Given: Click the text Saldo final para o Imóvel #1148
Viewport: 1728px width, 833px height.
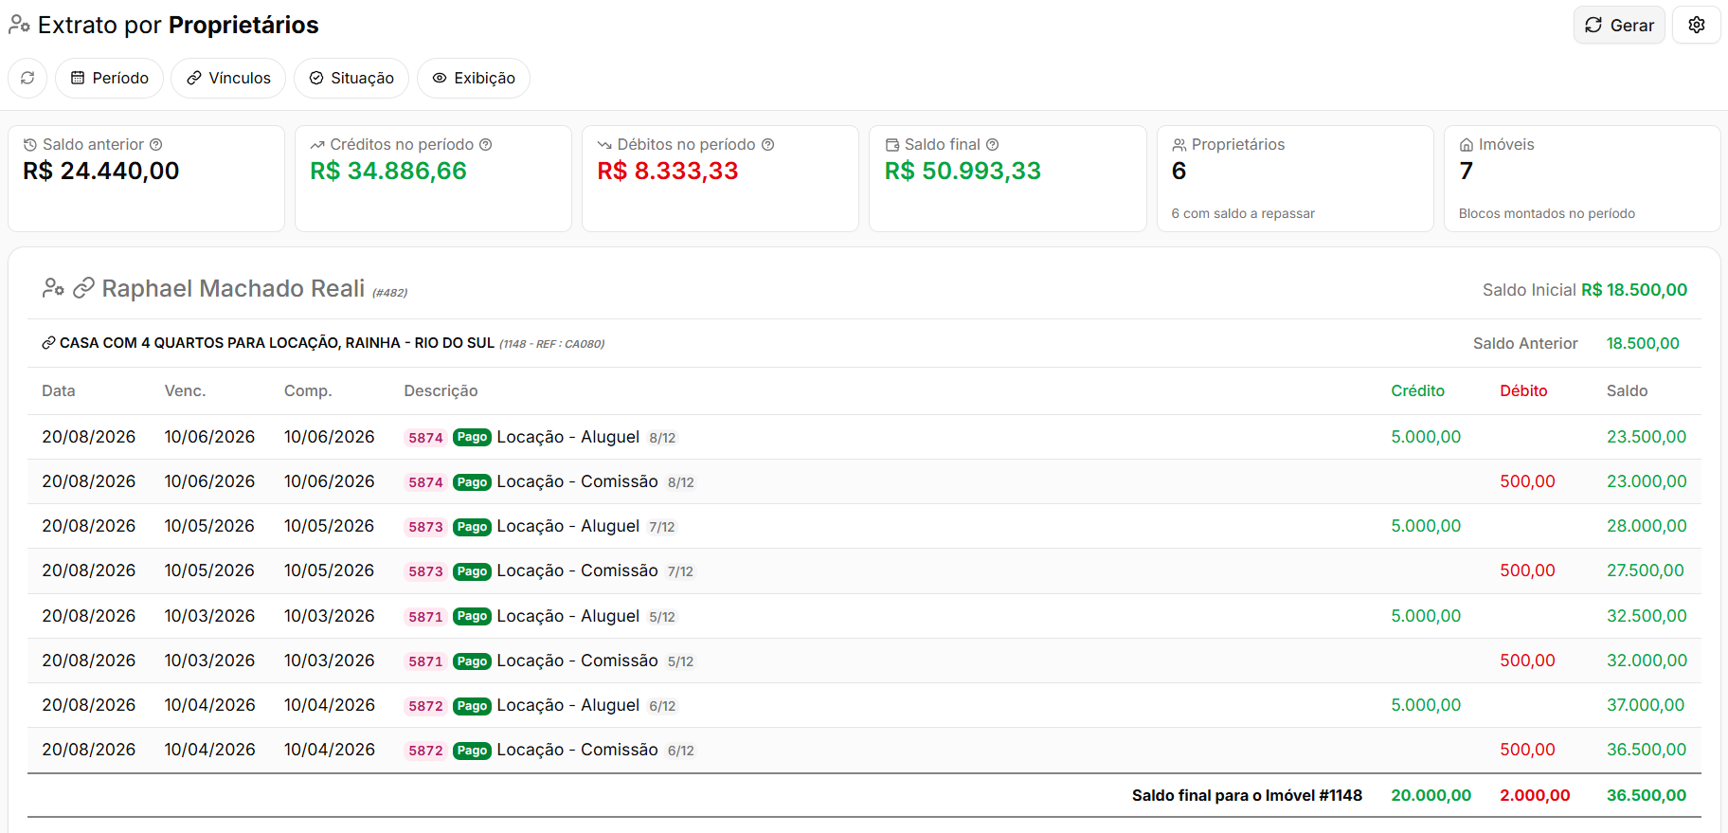Looking at the screenshot, I should coord(1247,796).
